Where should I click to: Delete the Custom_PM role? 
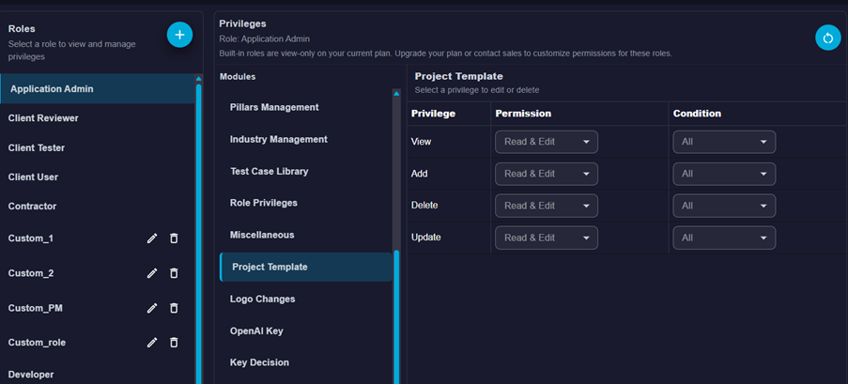[x=174, y=308]
